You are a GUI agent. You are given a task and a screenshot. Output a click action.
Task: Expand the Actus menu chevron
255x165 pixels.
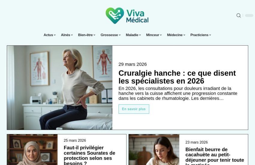tap(55, 35)
